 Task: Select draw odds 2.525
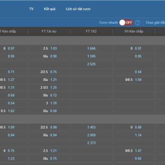[91, 64]
